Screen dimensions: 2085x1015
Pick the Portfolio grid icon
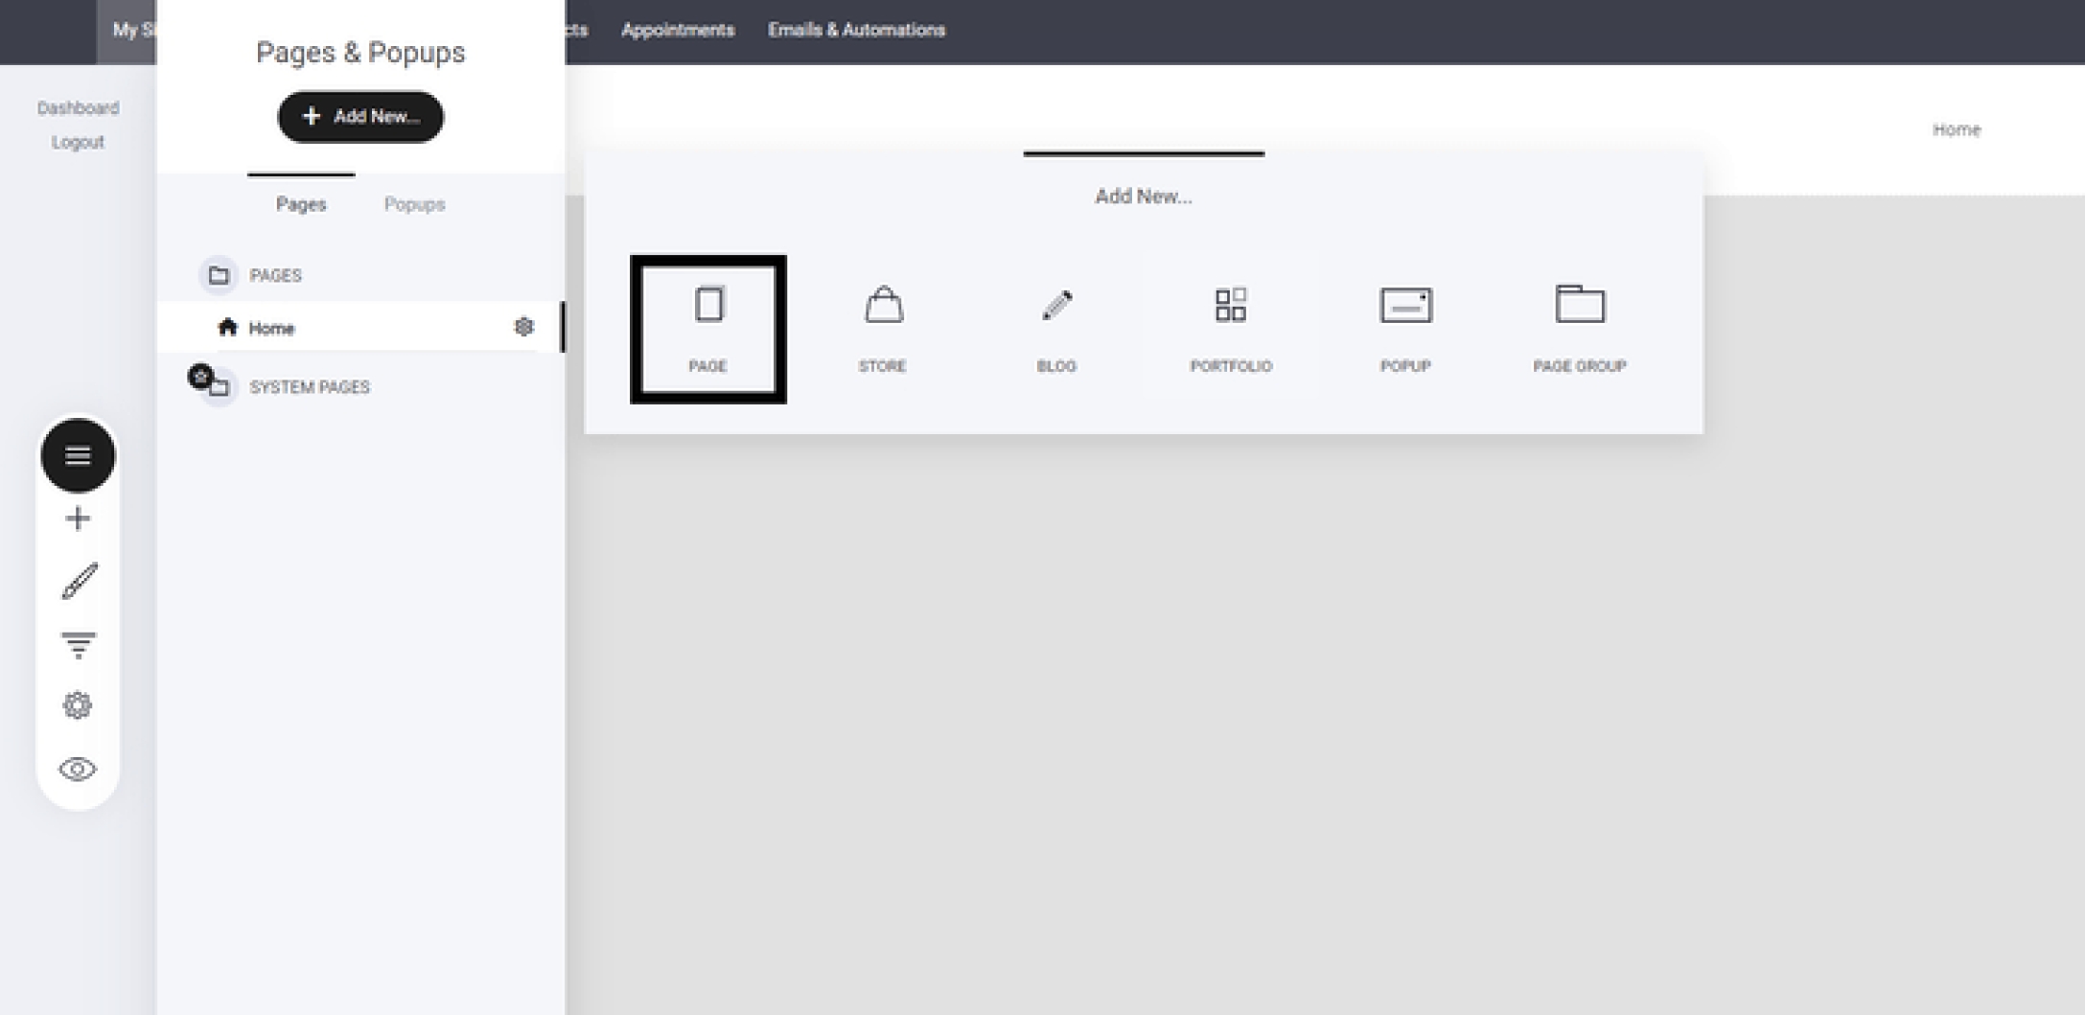[x=1230, y=306]
